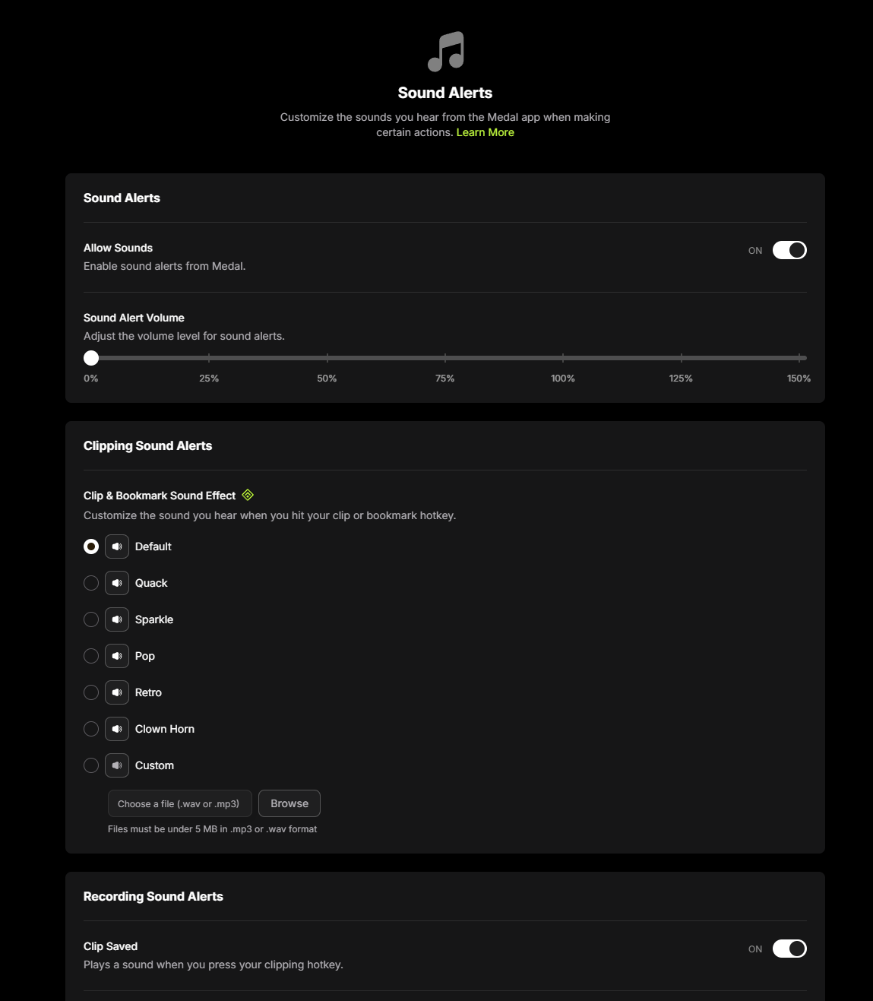The height and width of the screenshot is (1001, 873).
Task: Preview the Retro sound effect
Action: [117, 692]
